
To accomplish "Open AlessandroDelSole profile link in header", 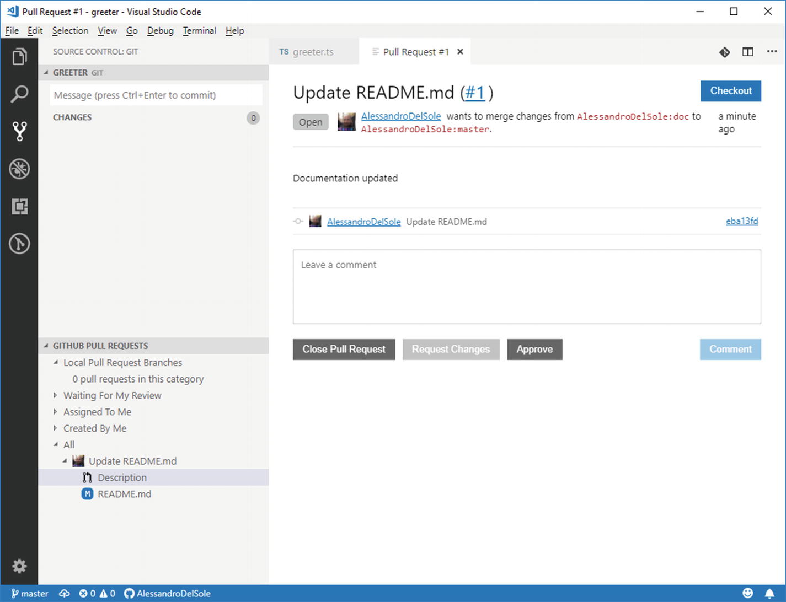I will (x=401, y=116).
